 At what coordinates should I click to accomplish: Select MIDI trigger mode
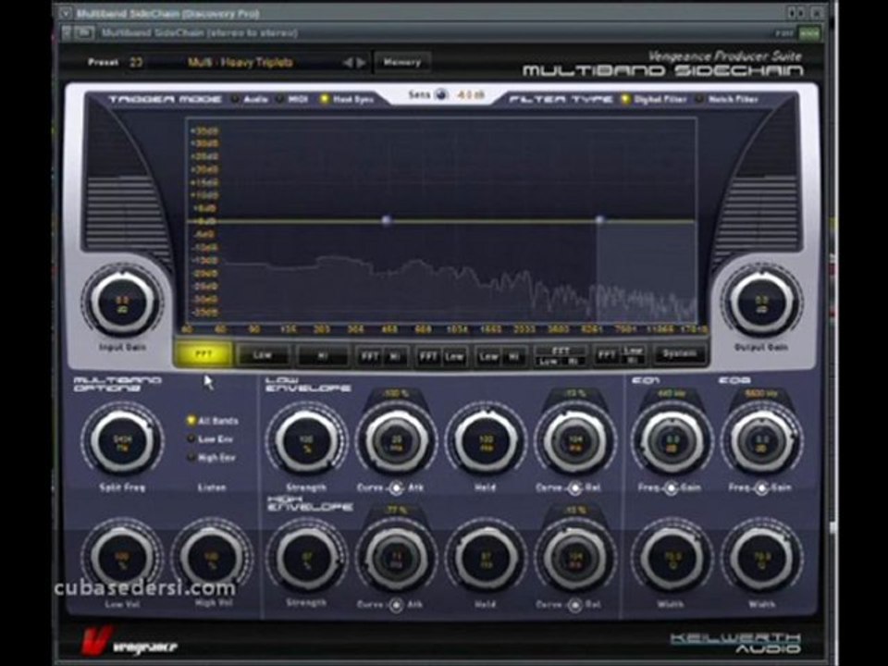(x=292, y=99)
